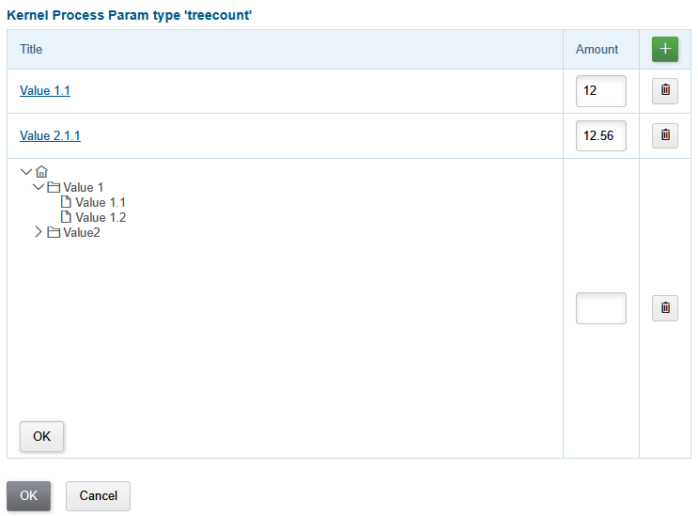
Task: Click the green plus add-row button
Action: (664, 49)
